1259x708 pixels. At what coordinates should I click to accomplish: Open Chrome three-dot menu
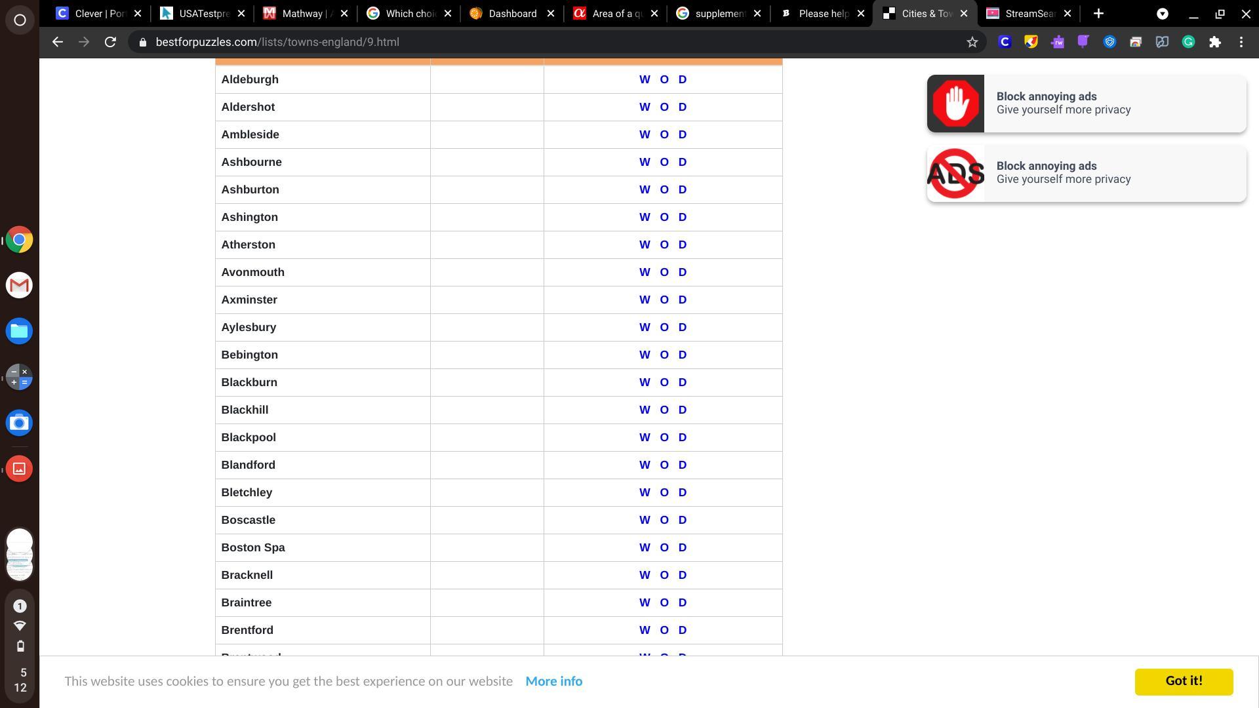click(1241, 42)
